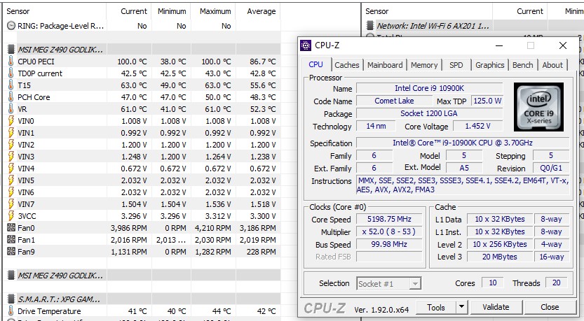
Task: Click the Level 3 cache value 20 MBytes
Action: (x=499, y=257)
